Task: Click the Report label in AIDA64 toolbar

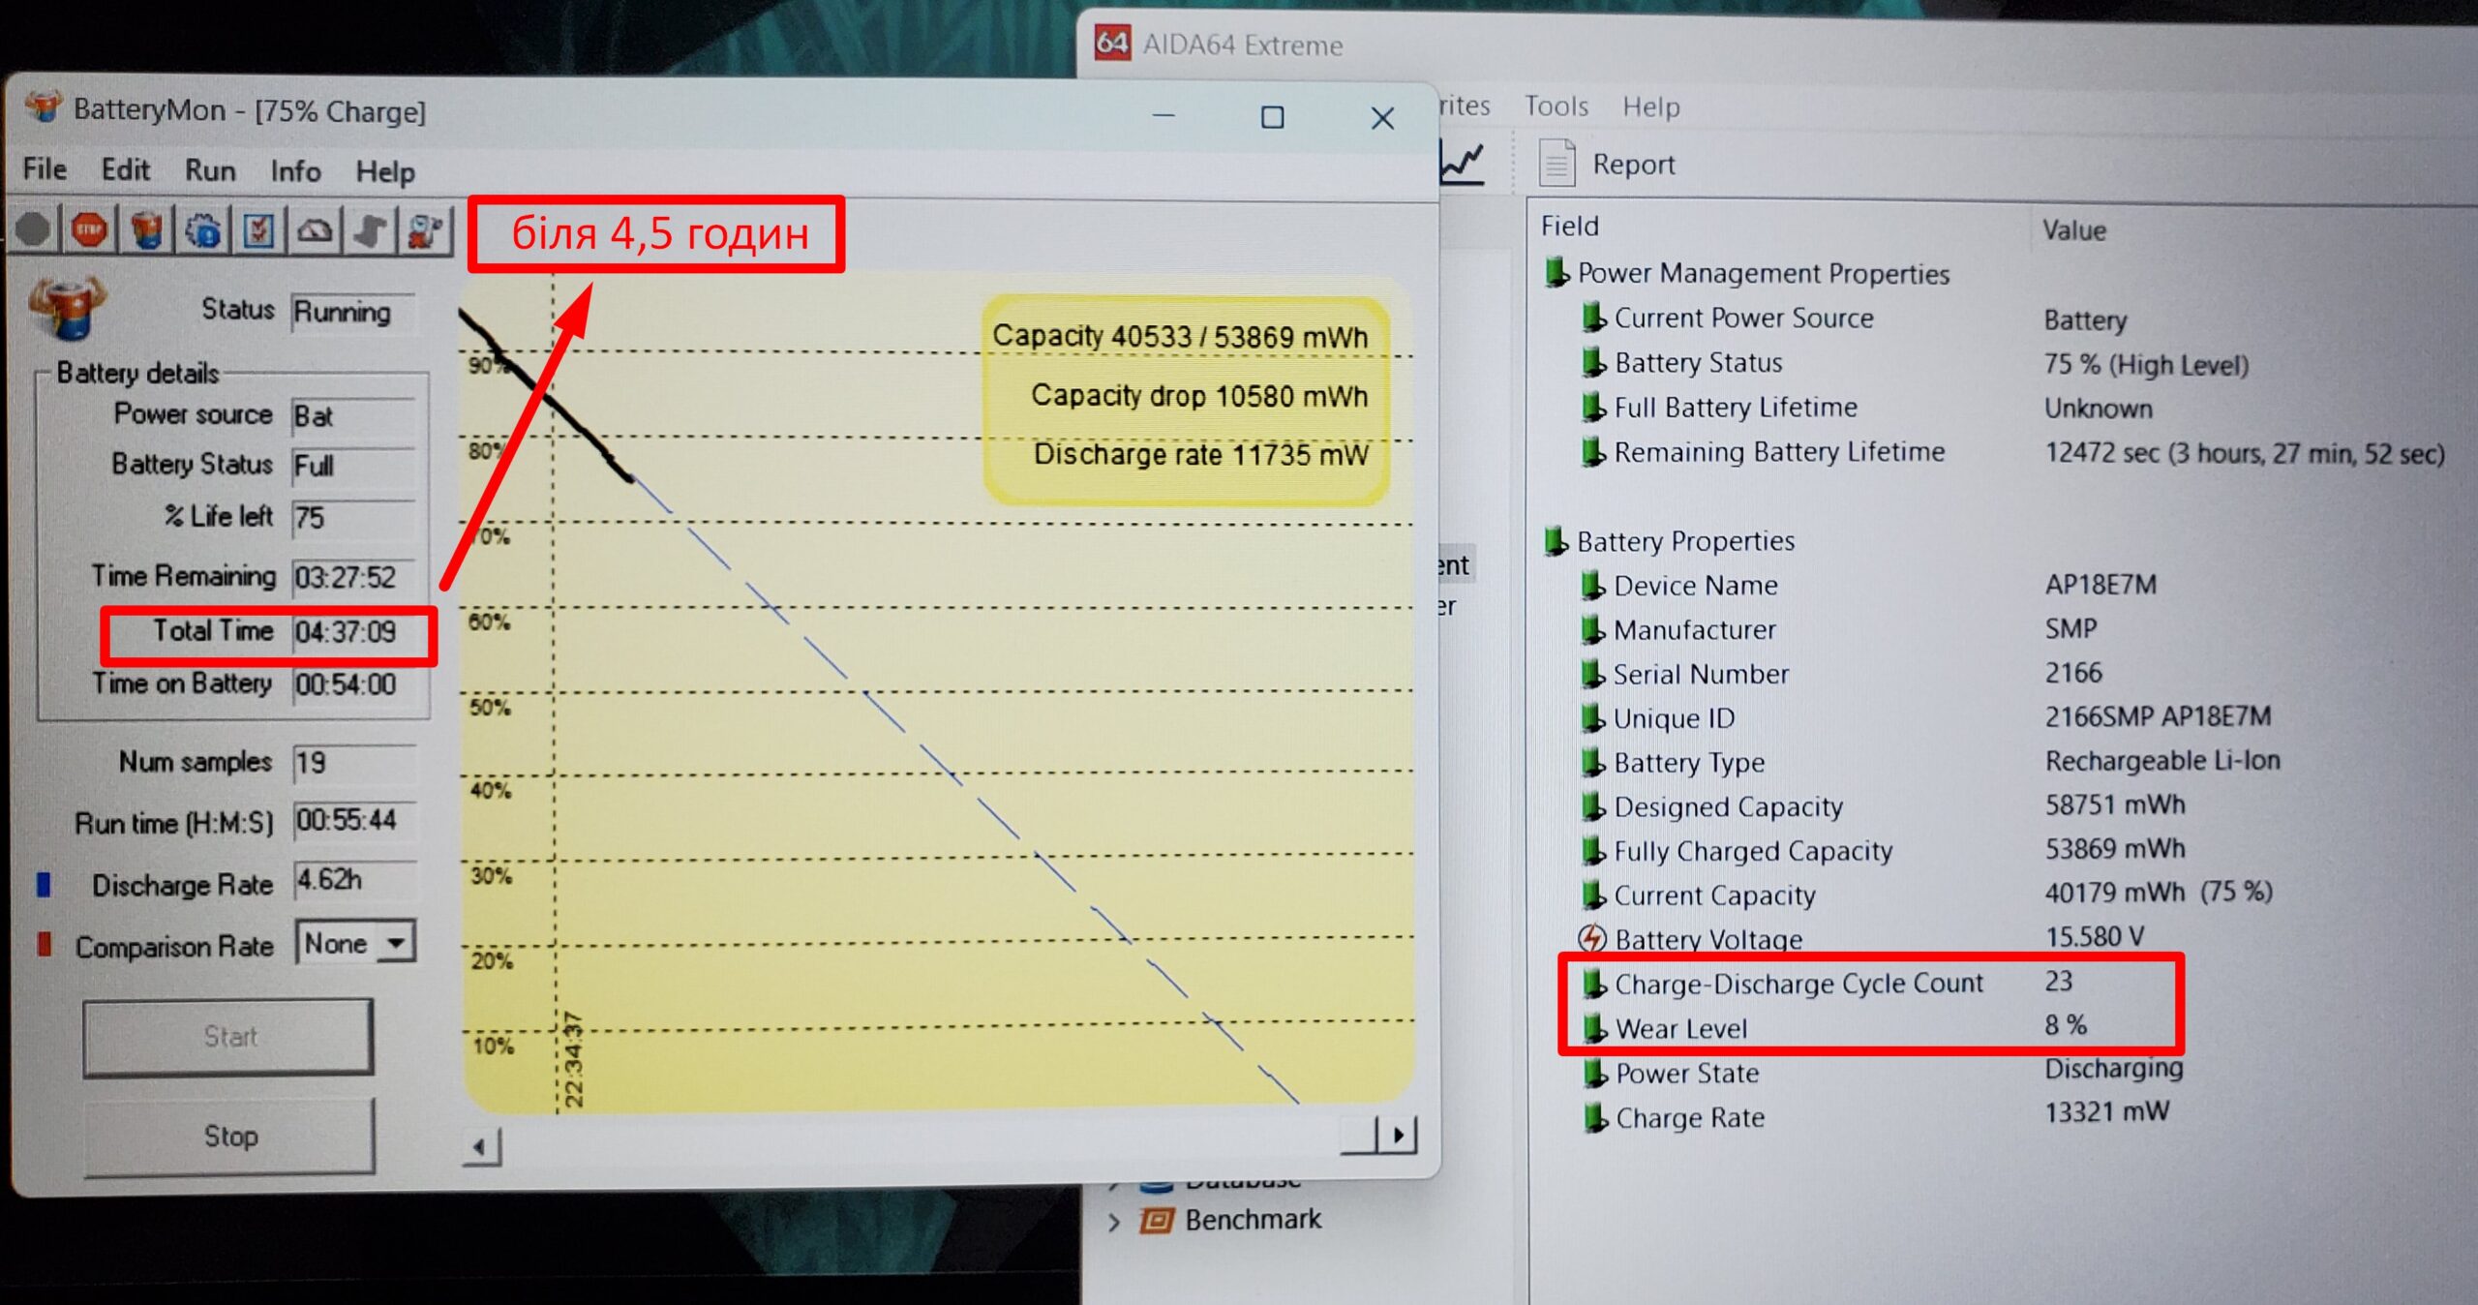Action: tap(1633, 165)
